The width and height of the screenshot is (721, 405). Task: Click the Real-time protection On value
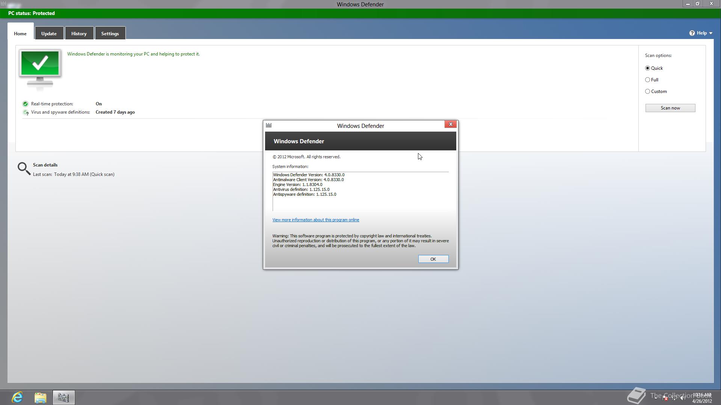click(99, 104)
